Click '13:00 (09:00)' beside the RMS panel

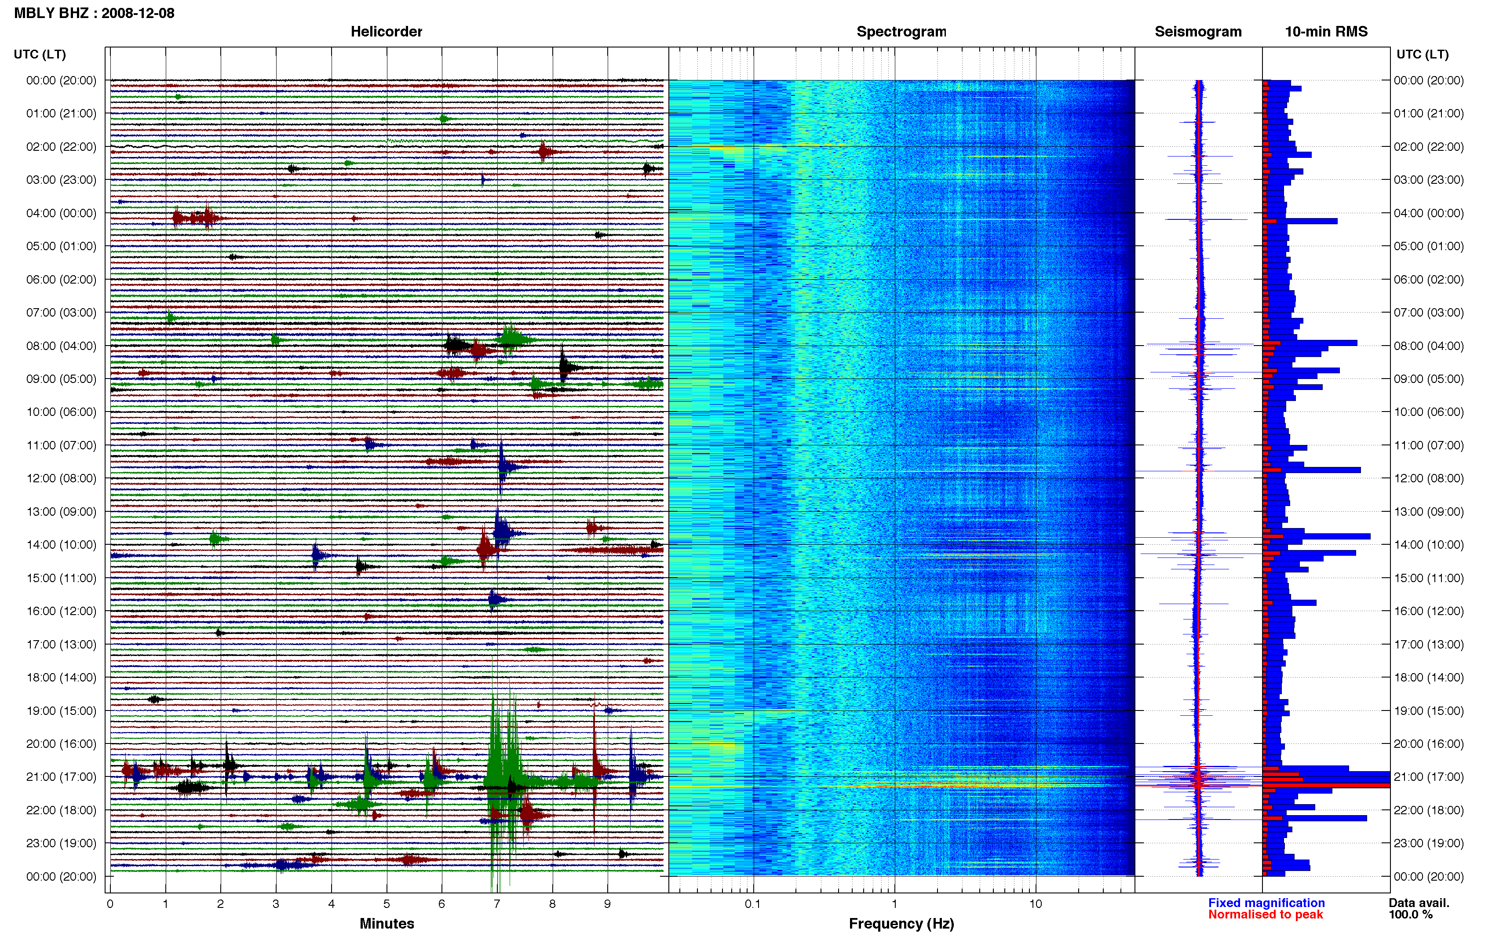[1428, 512]
